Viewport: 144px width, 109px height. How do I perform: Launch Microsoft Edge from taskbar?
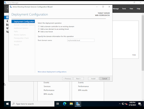point(65,104)
